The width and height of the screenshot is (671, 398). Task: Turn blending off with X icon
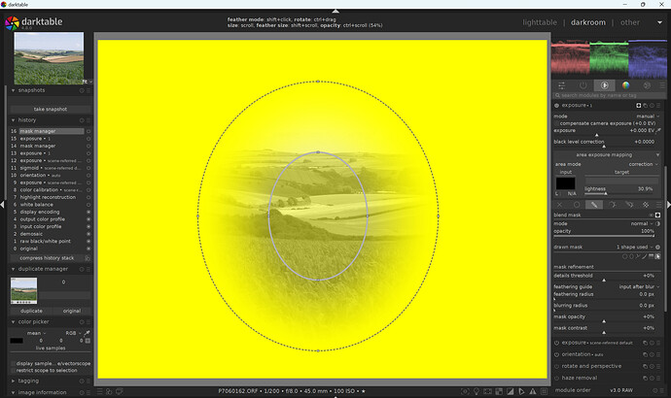pyautogui.click(x=559, y=205)
